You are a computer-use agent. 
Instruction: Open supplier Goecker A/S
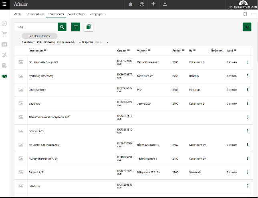(36, 131)
